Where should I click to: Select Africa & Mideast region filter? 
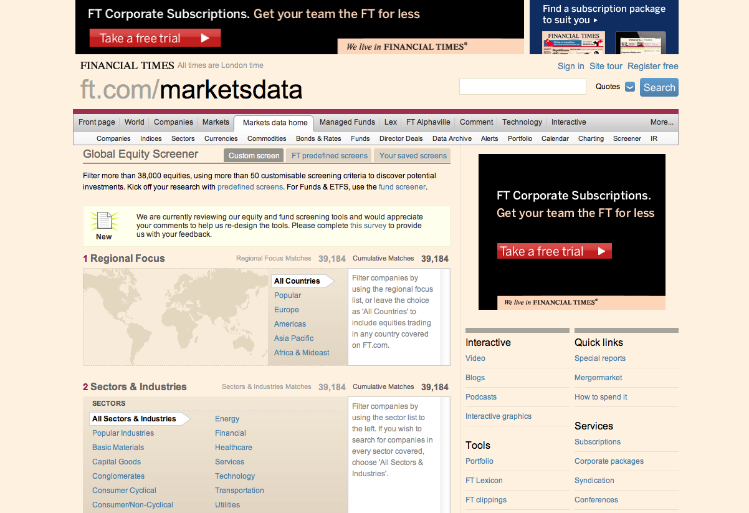302,353
